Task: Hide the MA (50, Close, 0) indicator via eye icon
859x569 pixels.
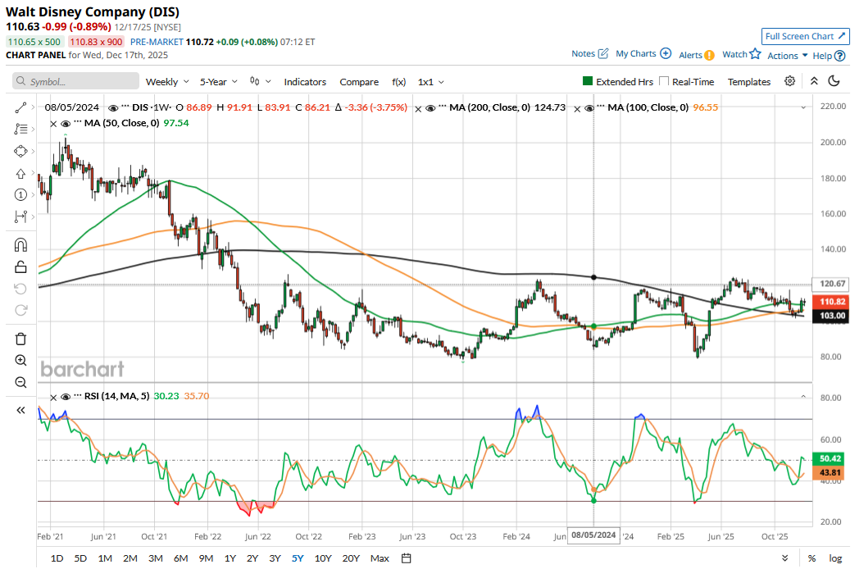Action: (x=66, y=123)
